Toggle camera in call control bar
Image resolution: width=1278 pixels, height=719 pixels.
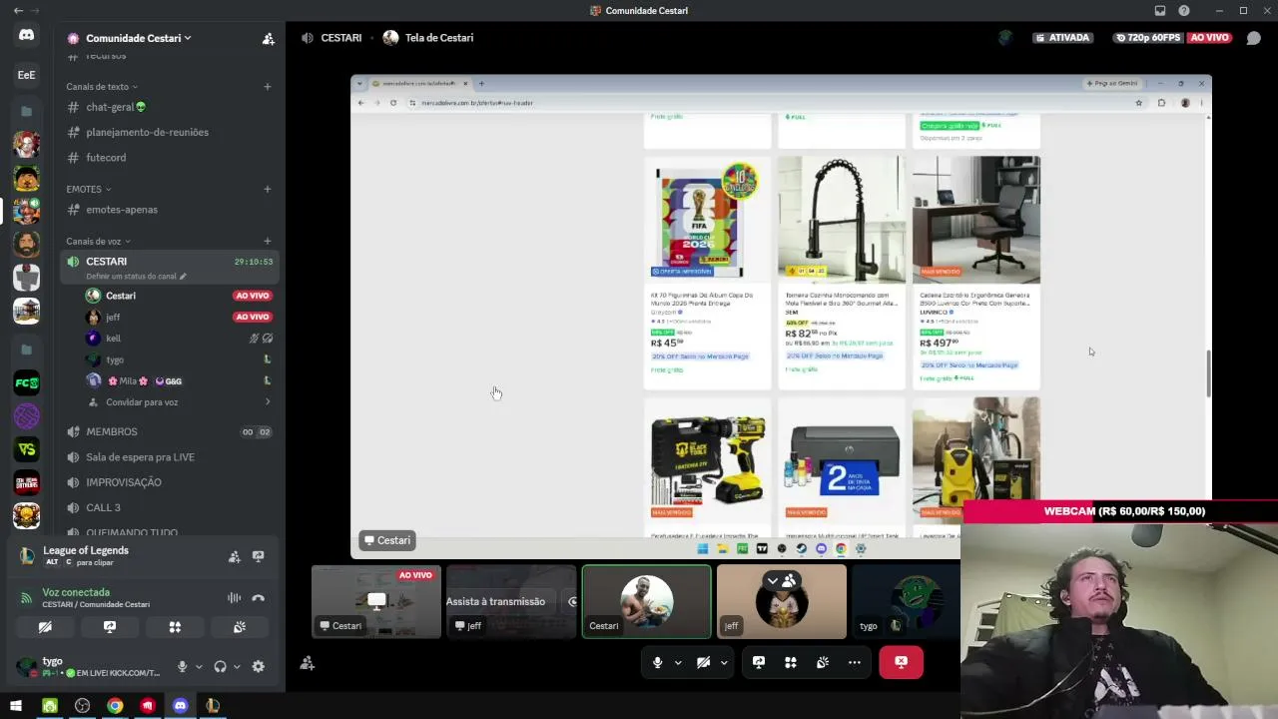tap(703, 662)
